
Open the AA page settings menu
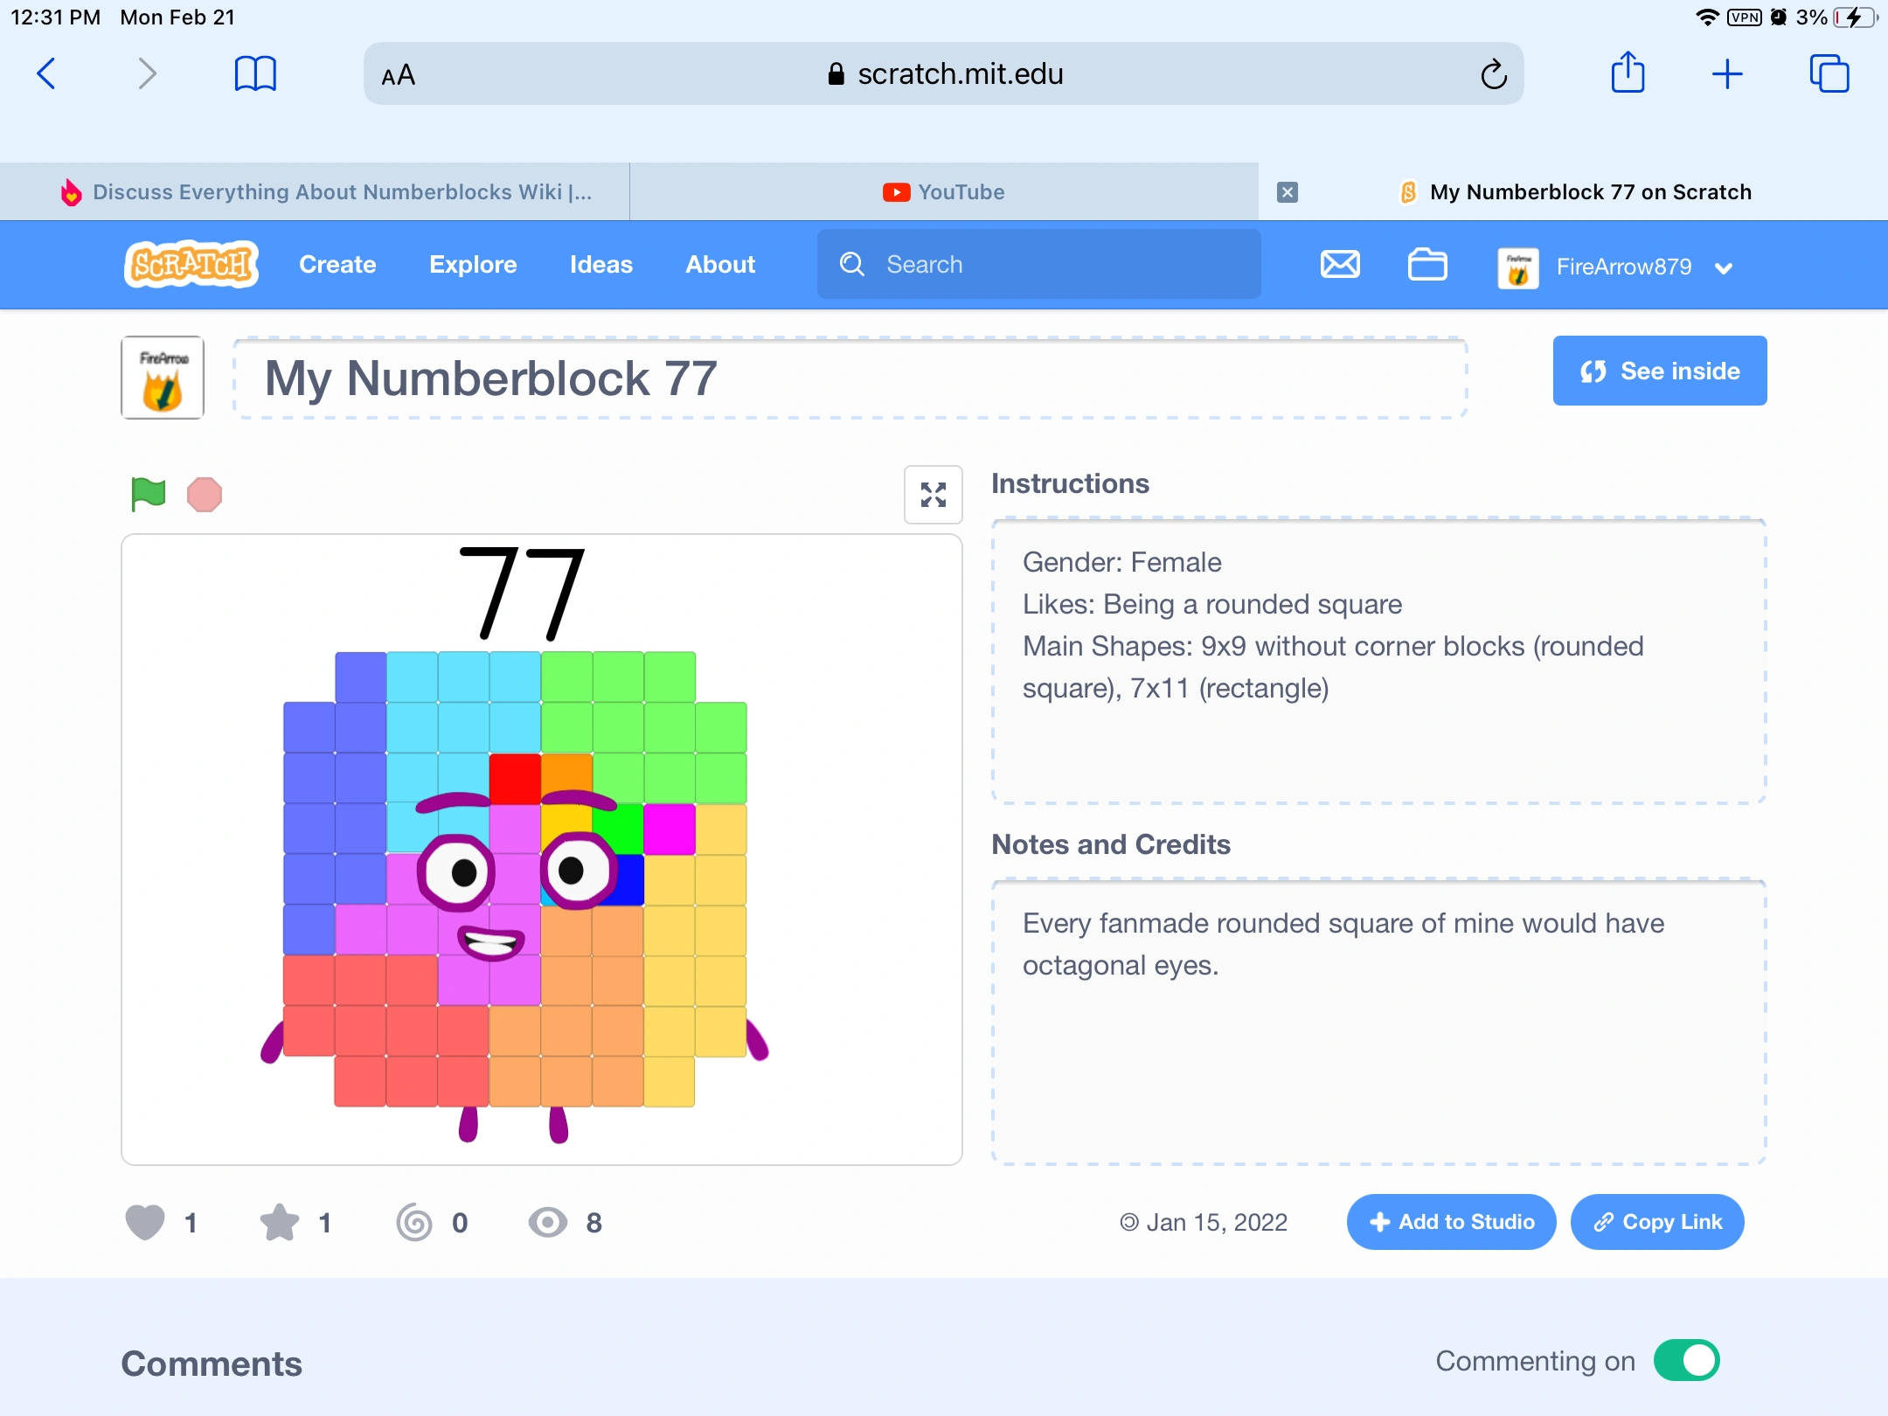point(399,73)
